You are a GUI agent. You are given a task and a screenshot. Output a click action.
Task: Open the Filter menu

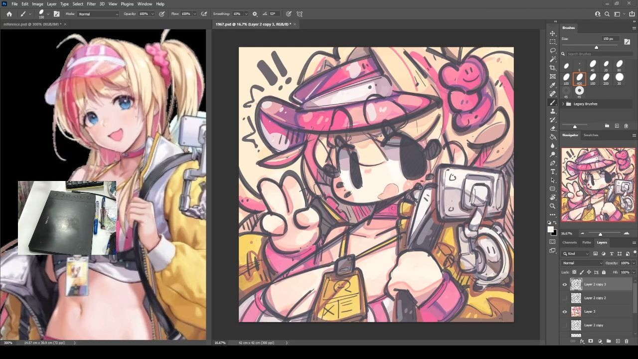click(91, 4)
